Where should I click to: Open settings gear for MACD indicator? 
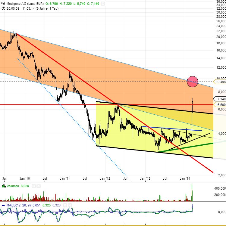pos(65,205)
